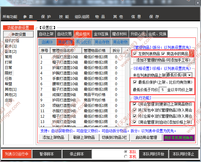Open the 参 数 top tab
The width and height of the screenshot is (201, 162).
coord(28,16)
